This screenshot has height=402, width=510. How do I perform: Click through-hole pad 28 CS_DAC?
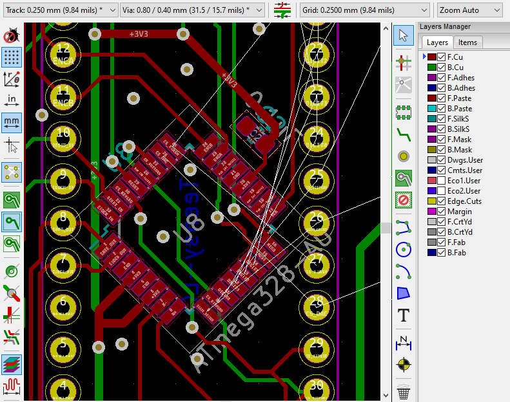point(316,307)
